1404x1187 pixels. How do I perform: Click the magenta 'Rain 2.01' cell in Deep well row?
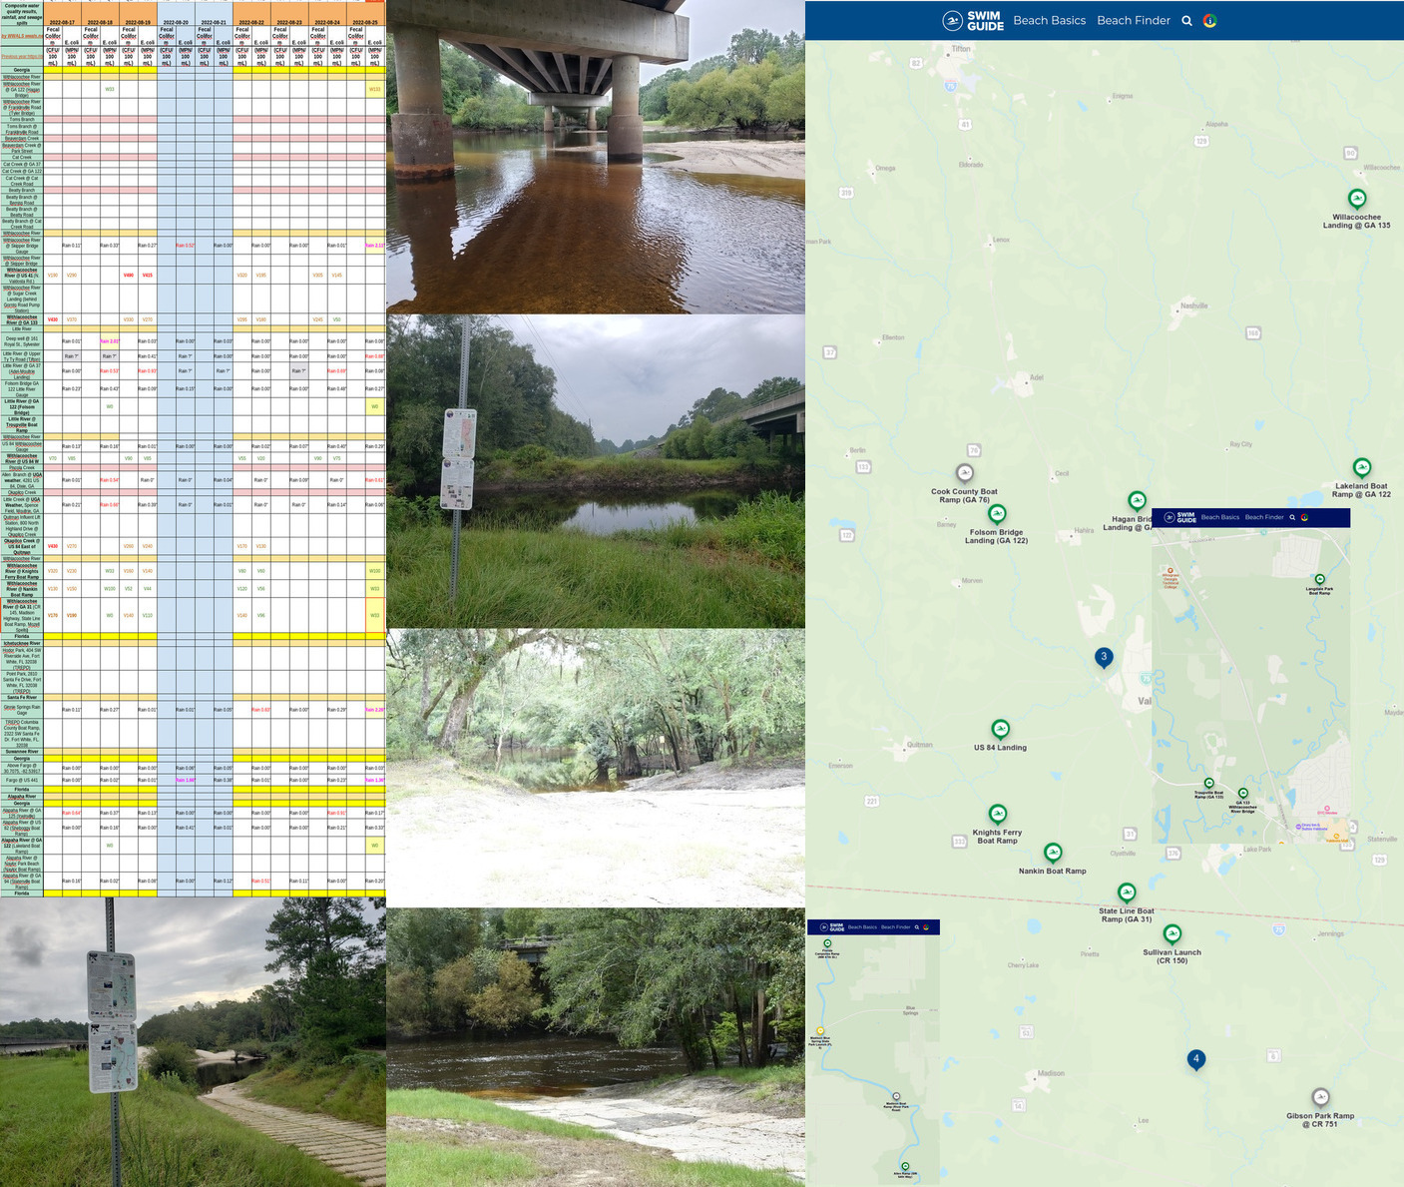coord(110,341)
